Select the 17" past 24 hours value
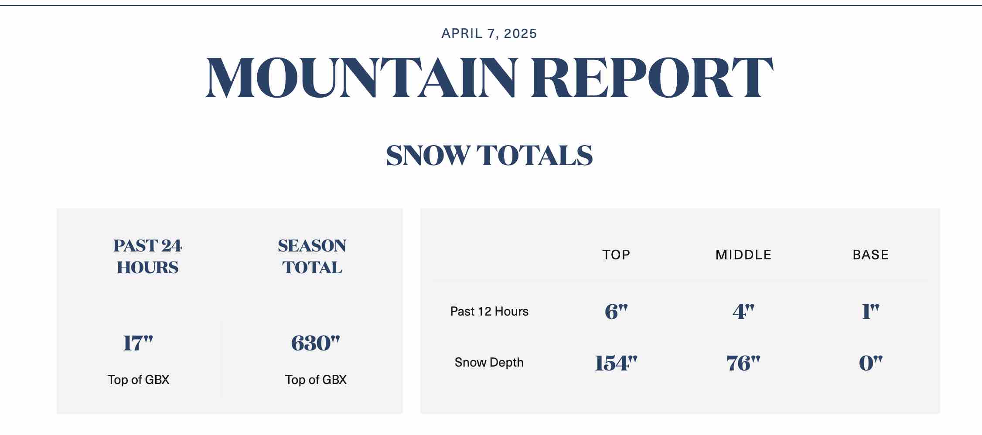This screenshot has height=435, width=982. click(x=138, y=343)
